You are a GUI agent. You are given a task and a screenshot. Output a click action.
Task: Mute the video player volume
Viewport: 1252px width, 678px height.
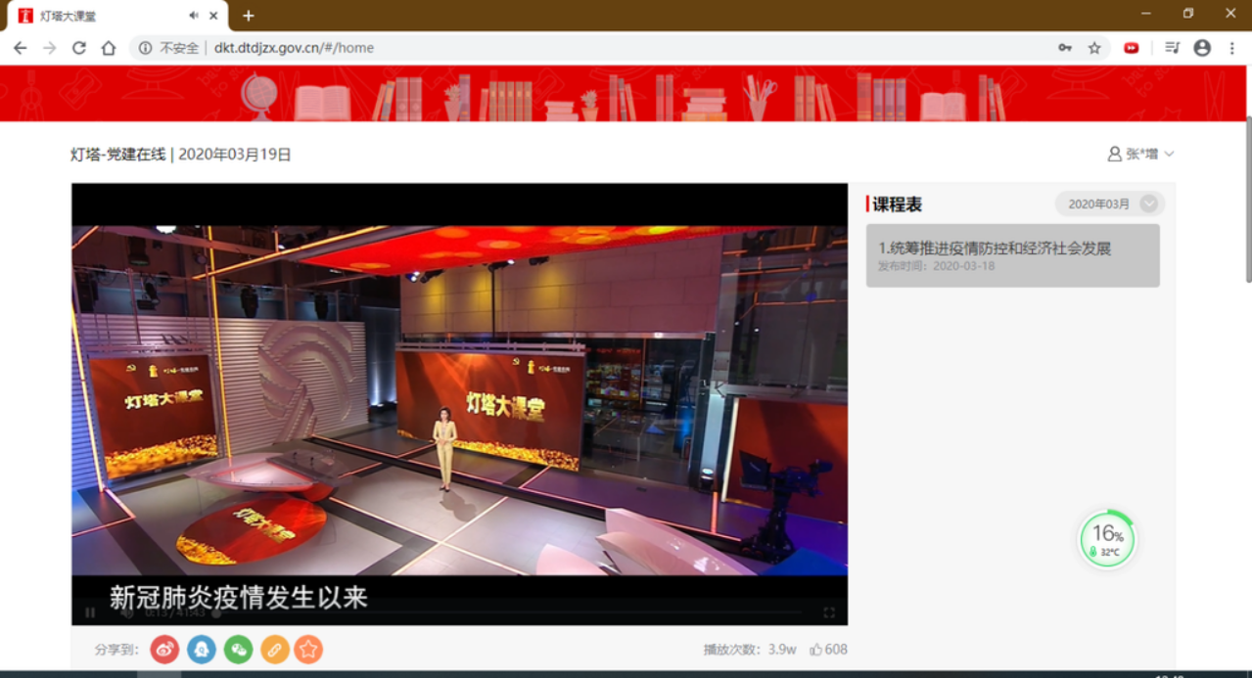tap(127, 613)
